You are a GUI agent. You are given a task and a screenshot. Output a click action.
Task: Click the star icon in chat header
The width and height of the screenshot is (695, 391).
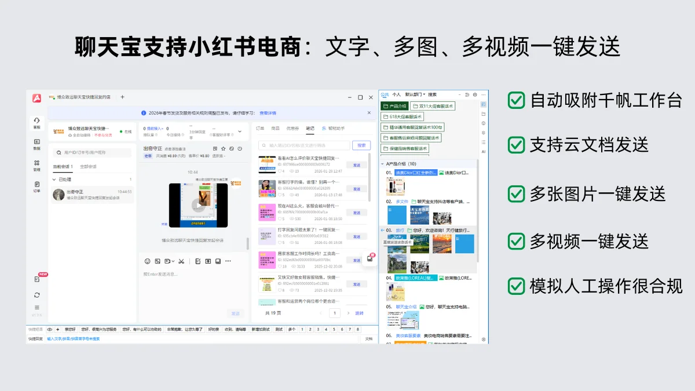[224, 148]
